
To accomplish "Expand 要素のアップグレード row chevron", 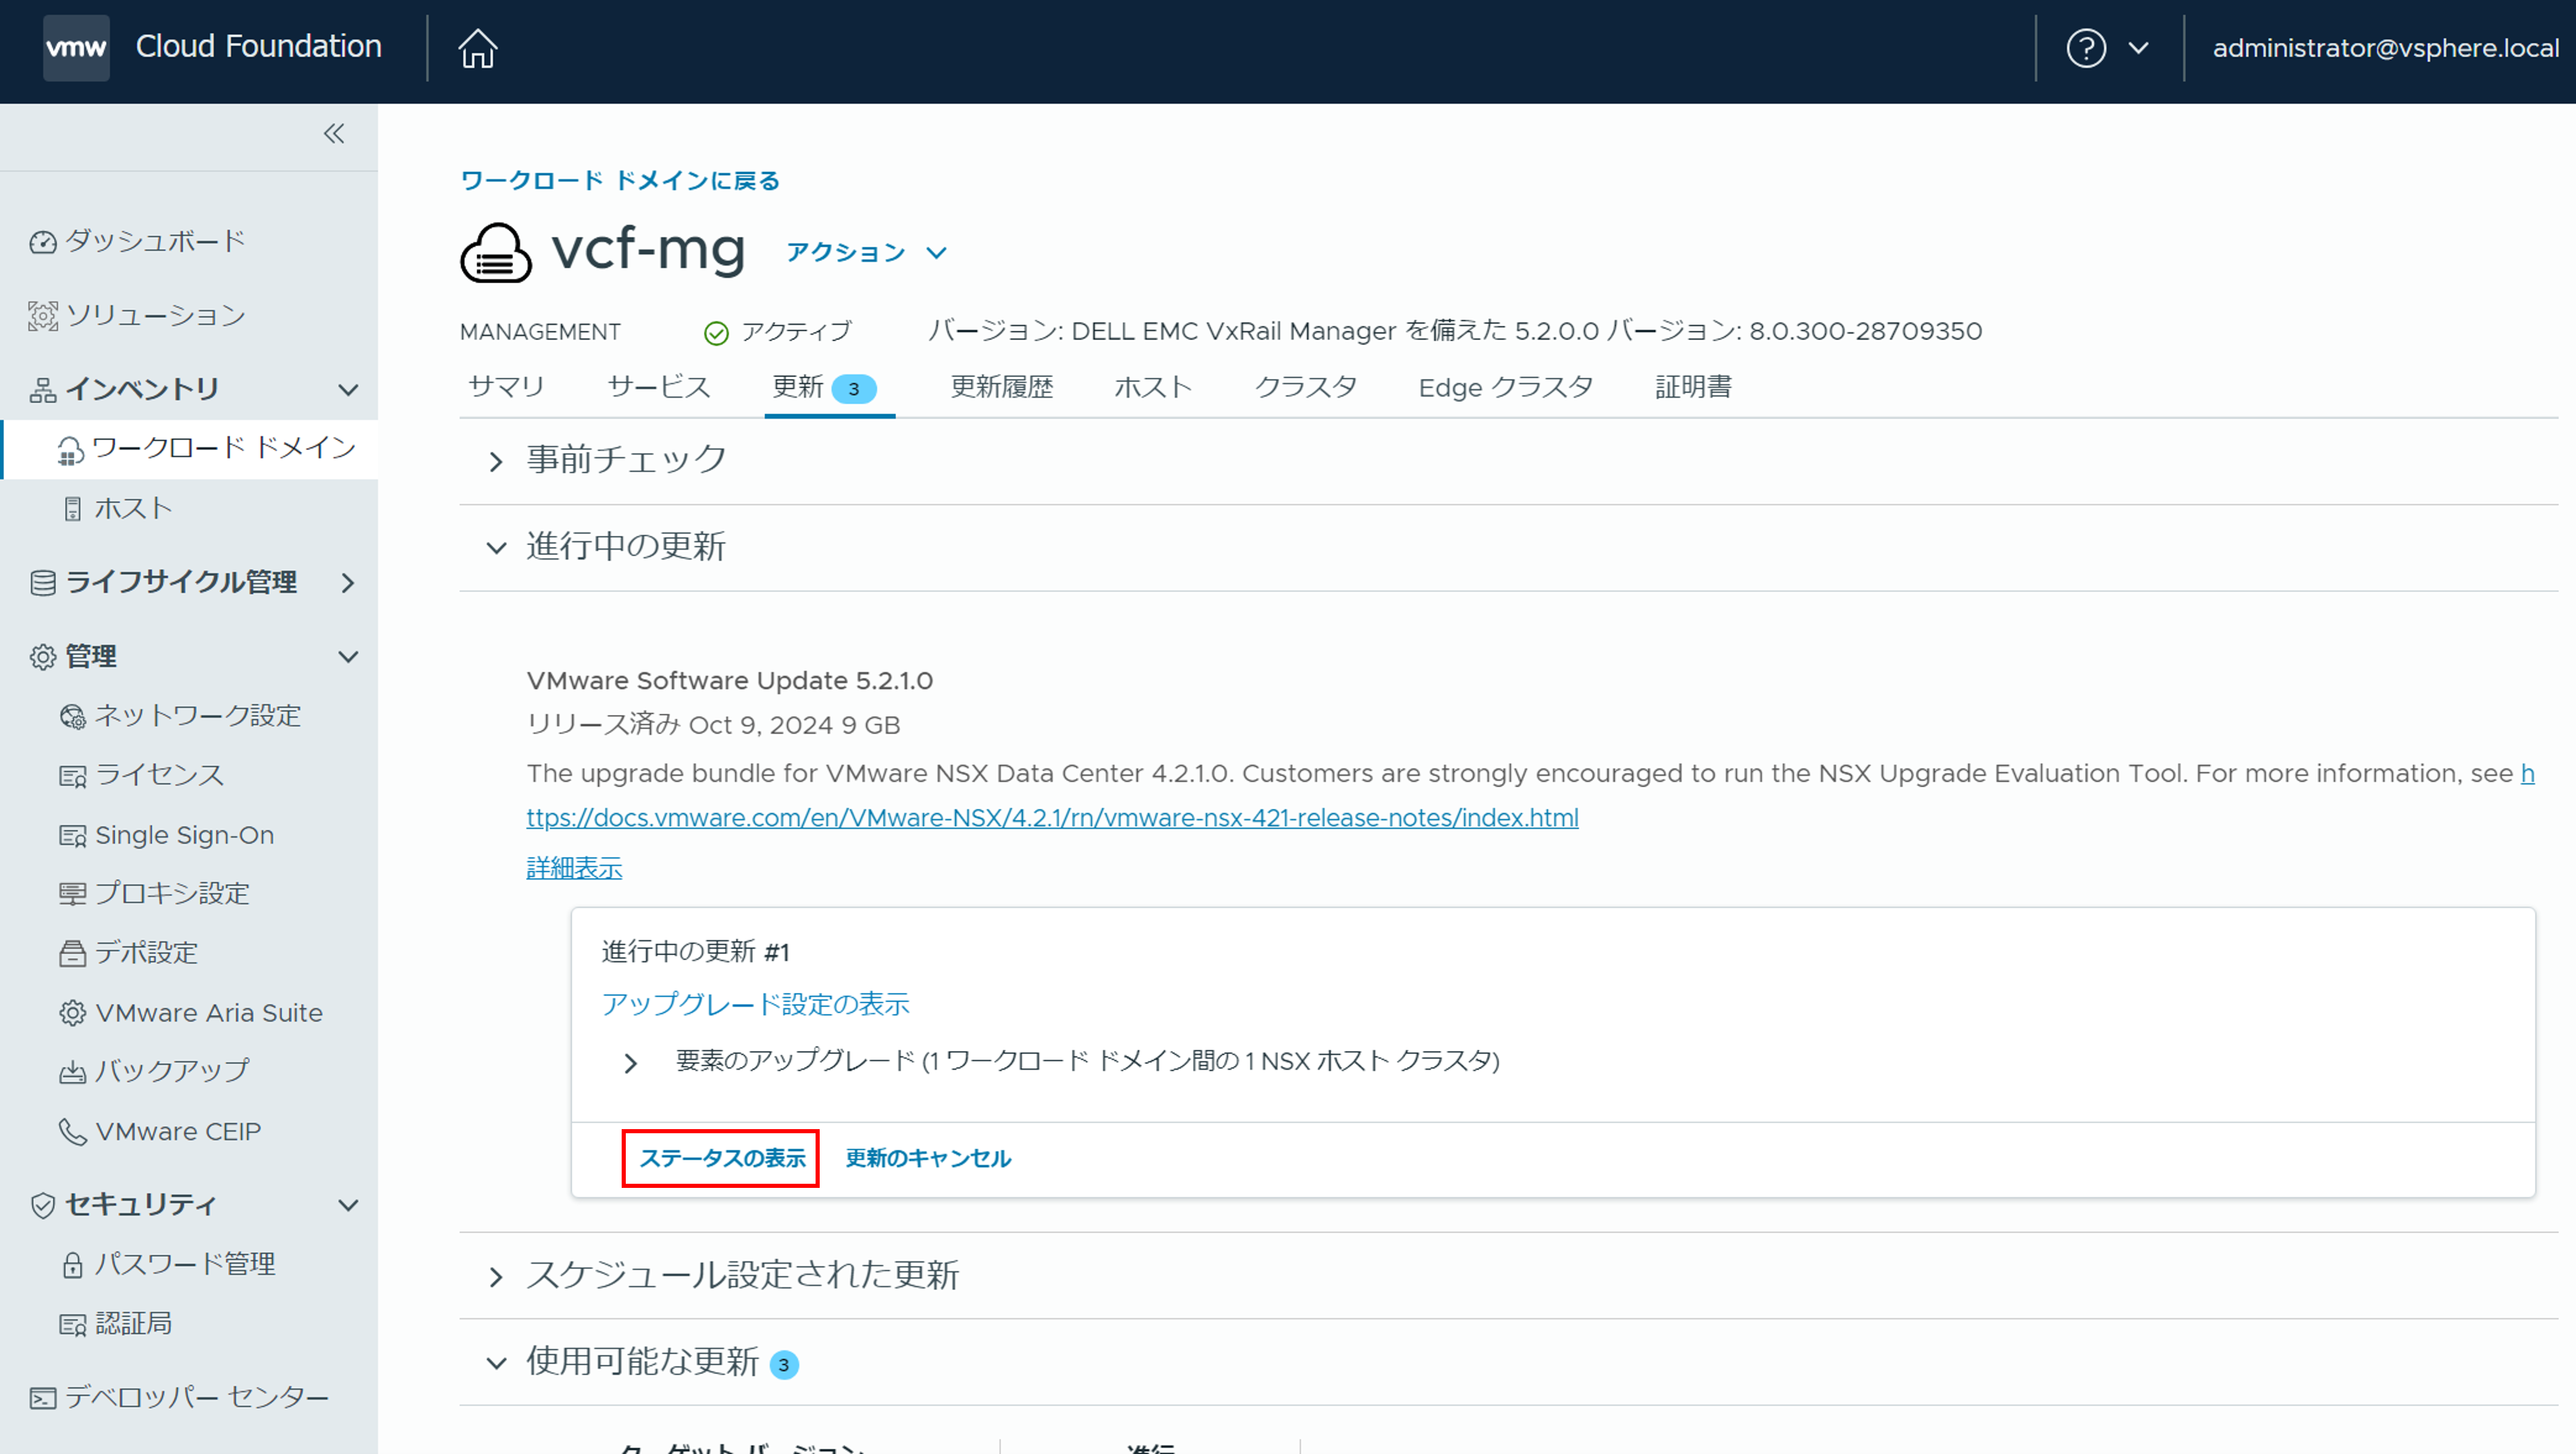I will pos(630,1063).
